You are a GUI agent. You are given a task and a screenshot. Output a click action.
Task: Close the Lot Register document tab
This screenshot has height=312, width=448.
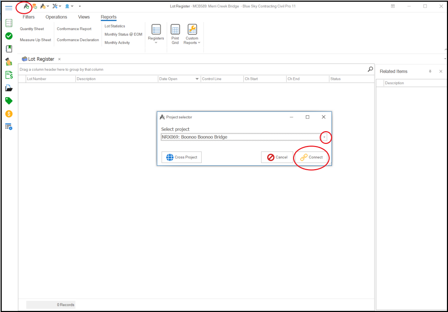tap(59, 59)
